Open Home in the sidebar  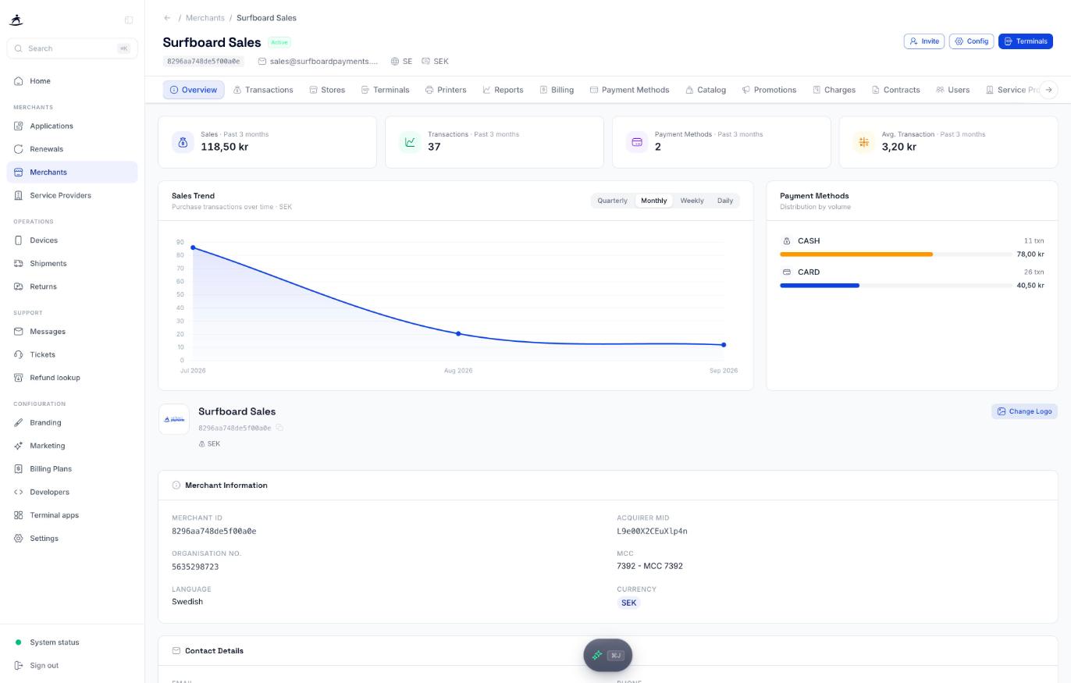72,81
